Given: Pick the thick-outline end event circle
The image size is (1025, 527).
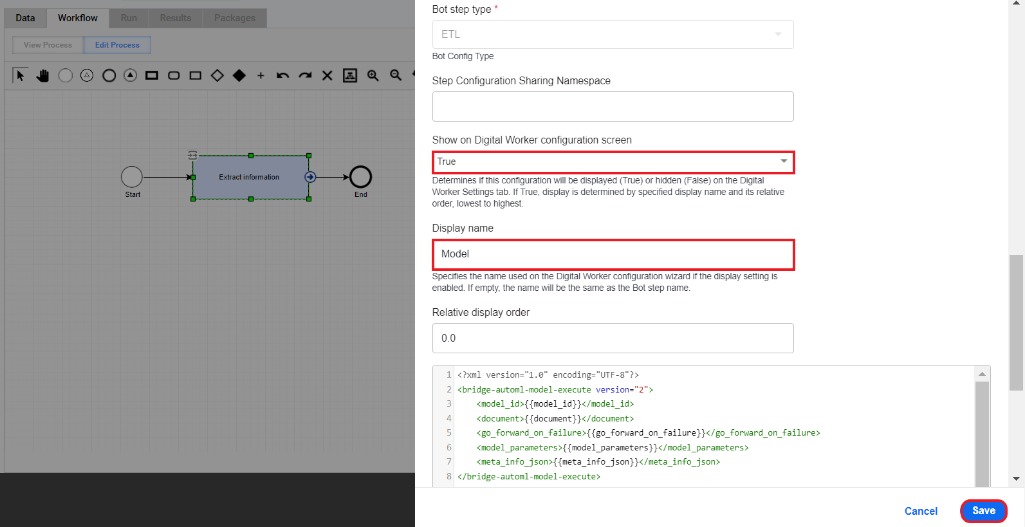Looking at the screenshot, I should 109,75.
